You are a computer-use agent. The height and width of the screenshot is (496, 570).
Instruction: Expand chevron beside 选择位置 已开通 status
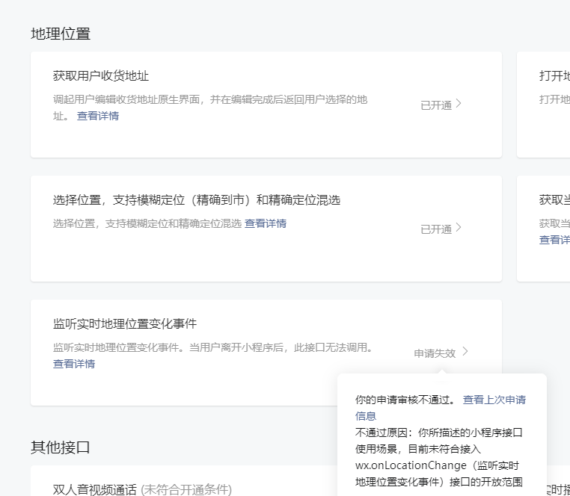pos(459,228)
